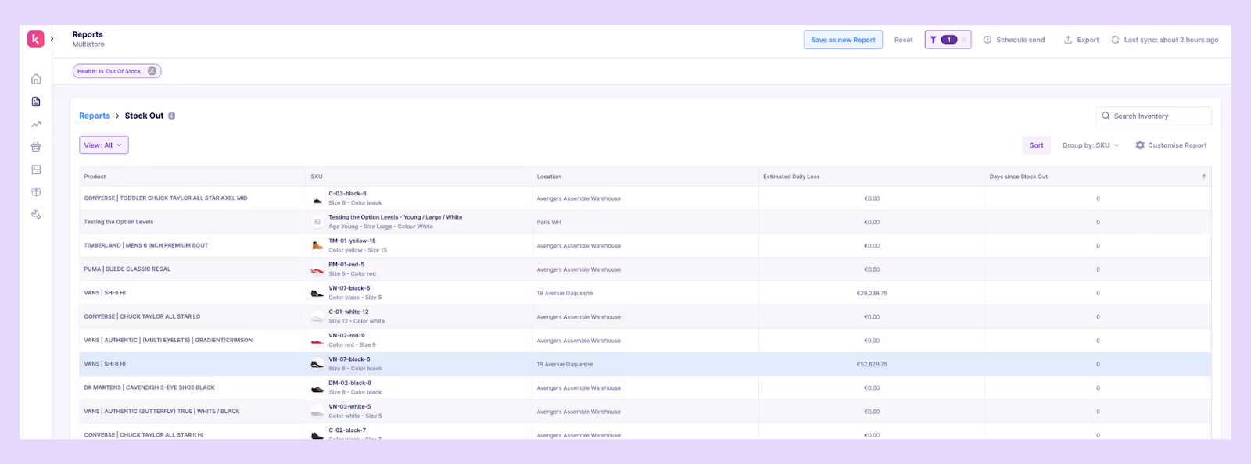Image resolution: width=1251 pixels, height=464 pixels.
Task: Click the PM-01-red-5 shoe thumbnail
Action: click(x=317, y=269)
